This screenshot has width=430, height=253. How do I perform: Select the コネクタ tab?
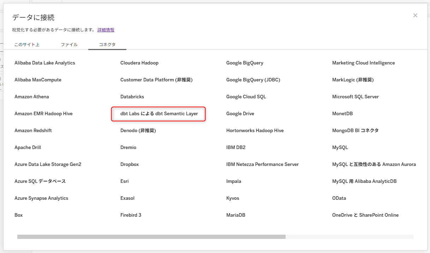point(107,45)
